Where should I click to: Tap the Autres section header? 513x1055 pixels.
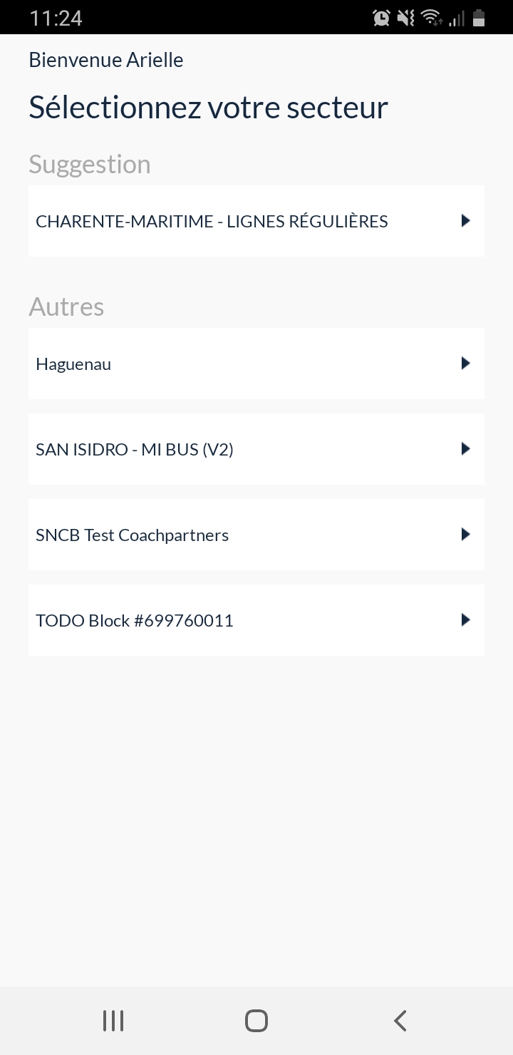click(66, 307)
